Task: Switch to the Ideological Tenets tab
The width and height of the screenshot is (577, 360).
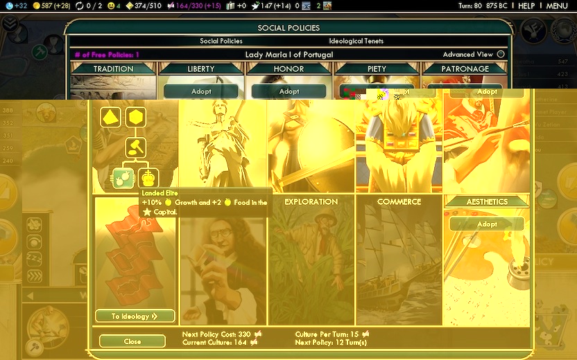Action: tap(355, 42)
